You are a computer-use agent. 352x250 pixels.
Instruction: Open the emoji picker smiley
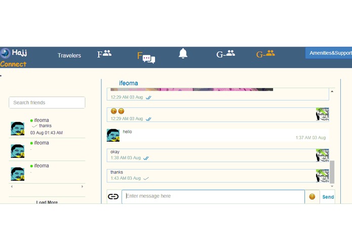pos(312,197)
